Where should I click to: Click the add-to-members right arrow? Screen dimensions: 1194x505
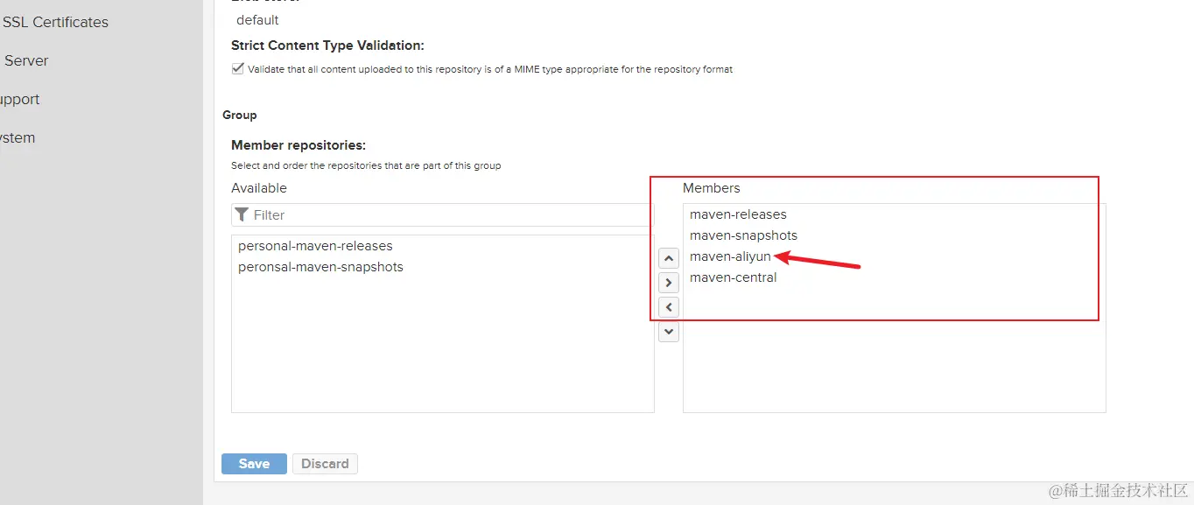pos(669,283)
